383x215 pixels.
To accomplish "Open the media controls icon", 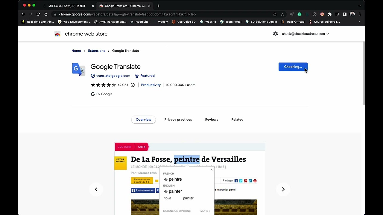I will 337,14.
